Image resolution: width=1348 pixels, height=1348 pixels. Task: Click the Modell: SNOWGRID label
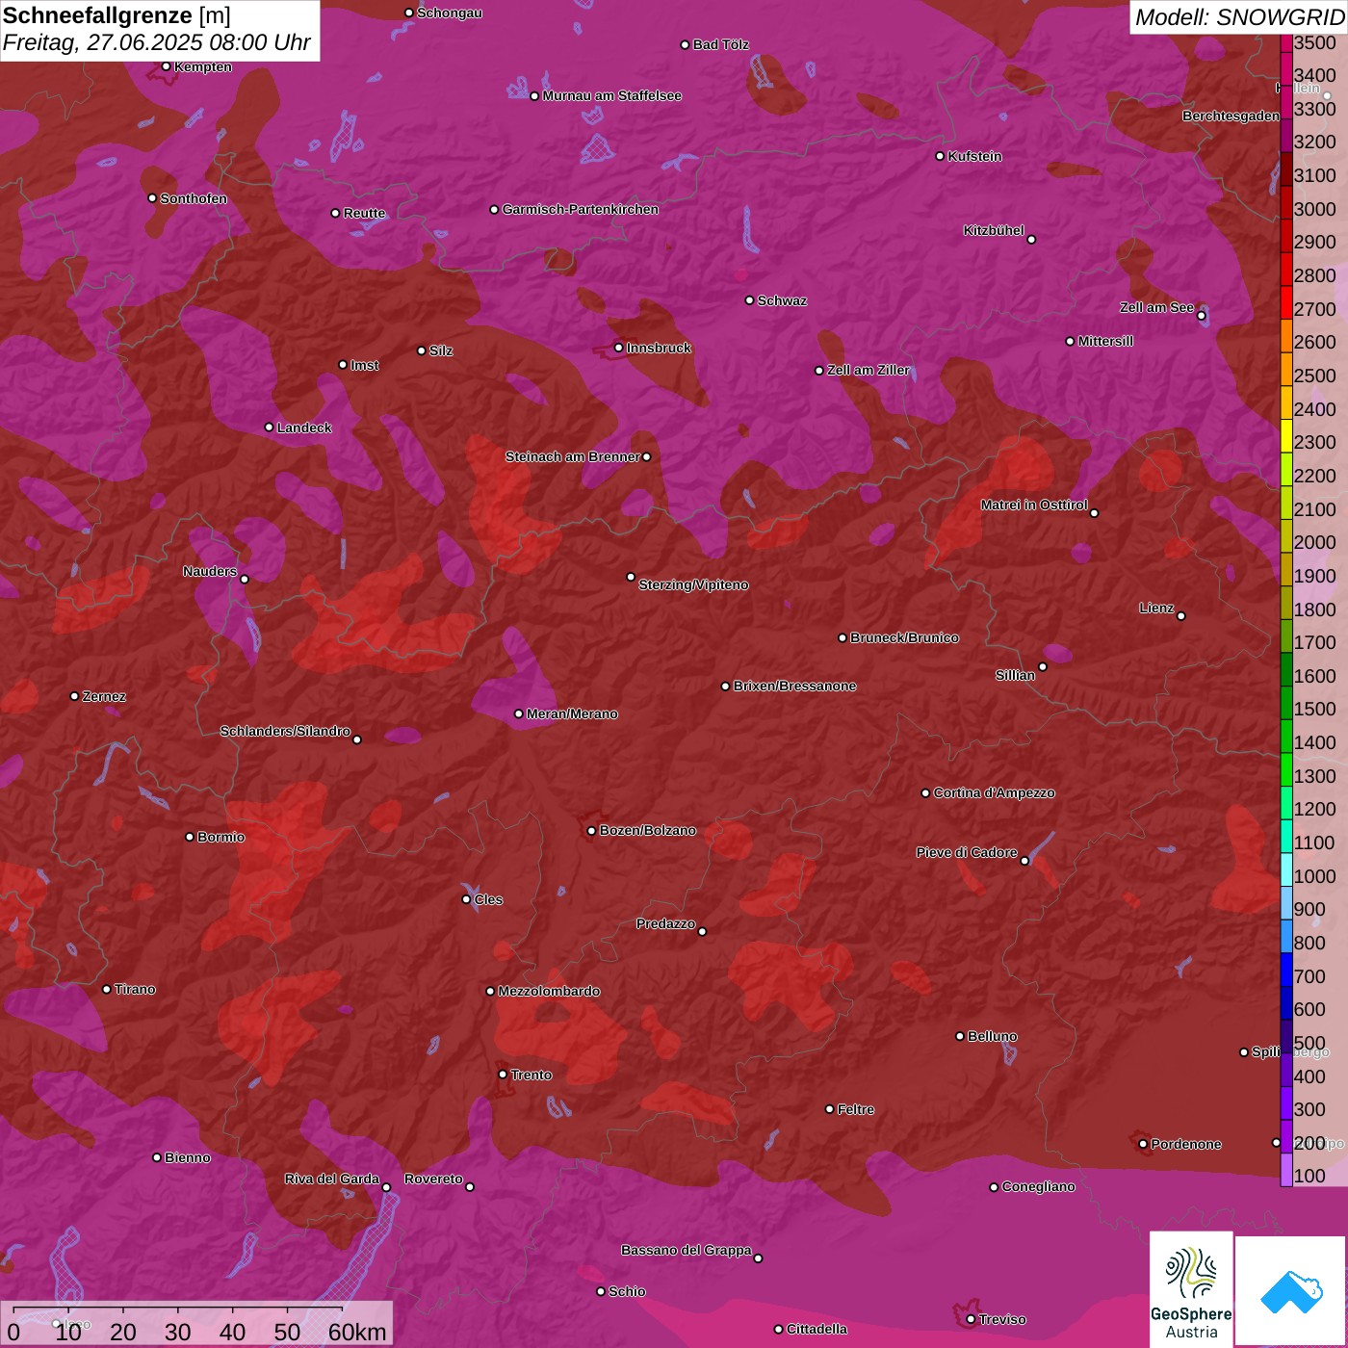[x=1239, y=17]
